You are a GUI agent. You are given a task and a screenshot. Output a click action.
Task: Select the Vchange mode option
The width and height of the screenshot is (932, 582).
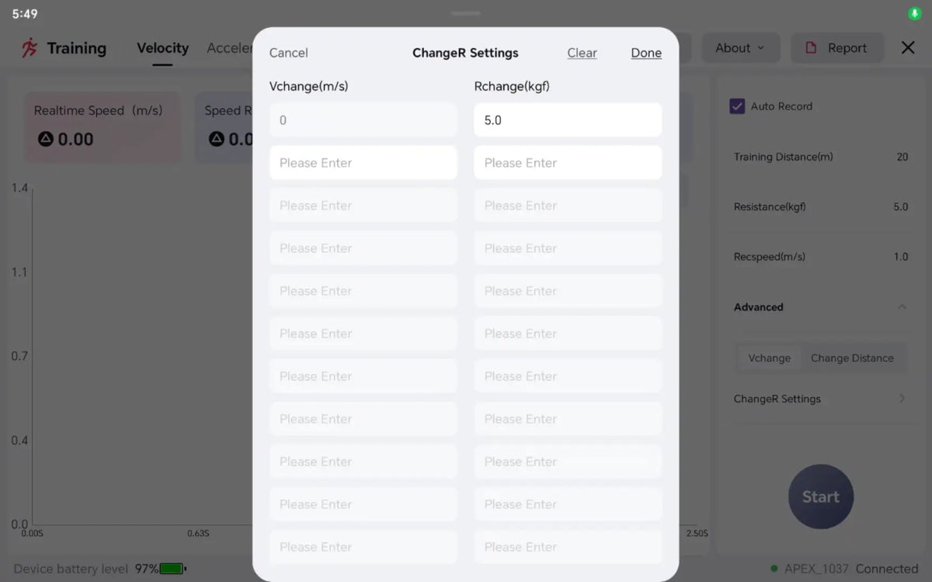click(769, 358)
